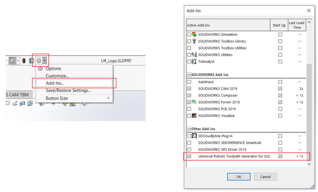Uncheck SOLIDWORKS Composer Start Up checkbox

point(280,95)
